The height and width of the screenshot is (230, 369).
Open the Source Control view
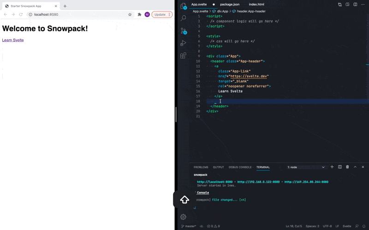(x=183, y=30)
